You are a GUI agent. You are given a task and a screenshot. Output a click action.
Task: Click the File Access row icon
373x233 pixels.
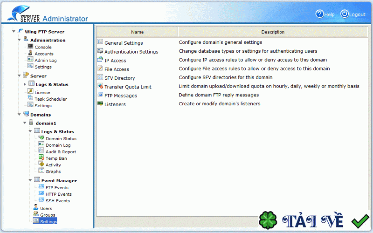point(100,68)
